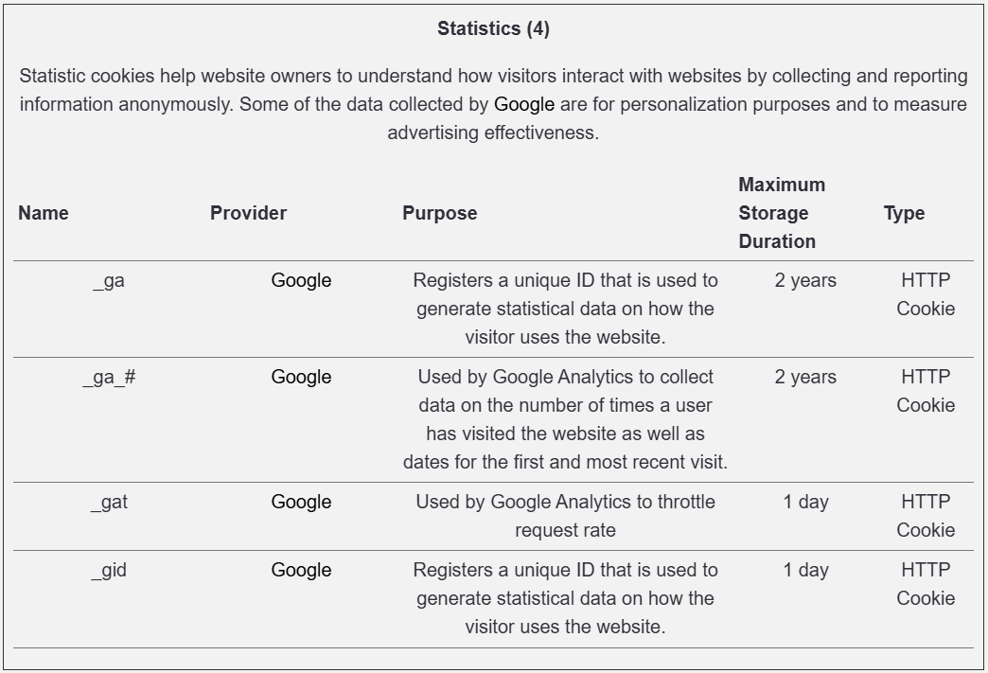Viewport: 988px width, 673px height.
Task: Open the Google provider link for _ga
Action: (x=301, y=280)
